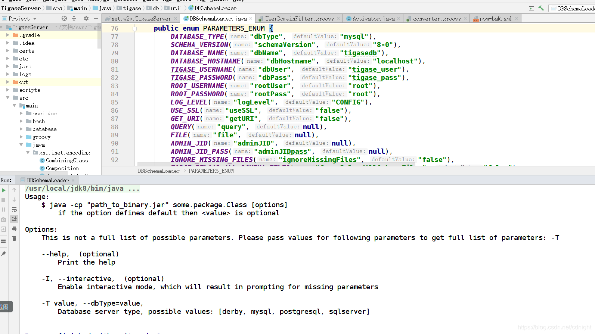Collapse the main folder
Viewport: 595px width, 334px height.
click(x=15, y=106)
